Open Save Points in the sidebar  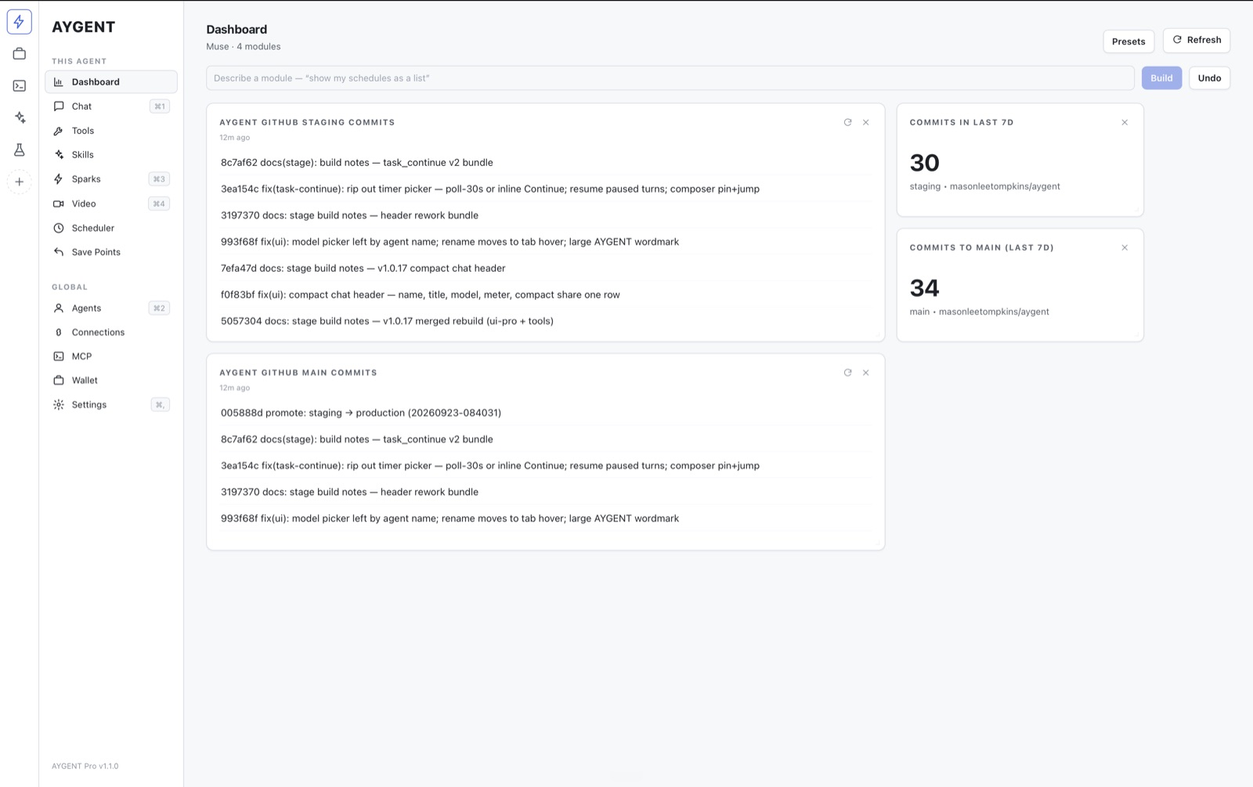click(x=111, y=252)
